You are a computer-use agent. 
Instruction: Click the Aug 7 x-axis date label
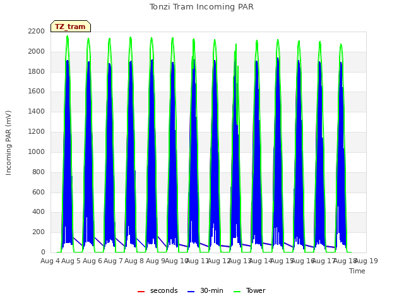click(x=113, y=261)
